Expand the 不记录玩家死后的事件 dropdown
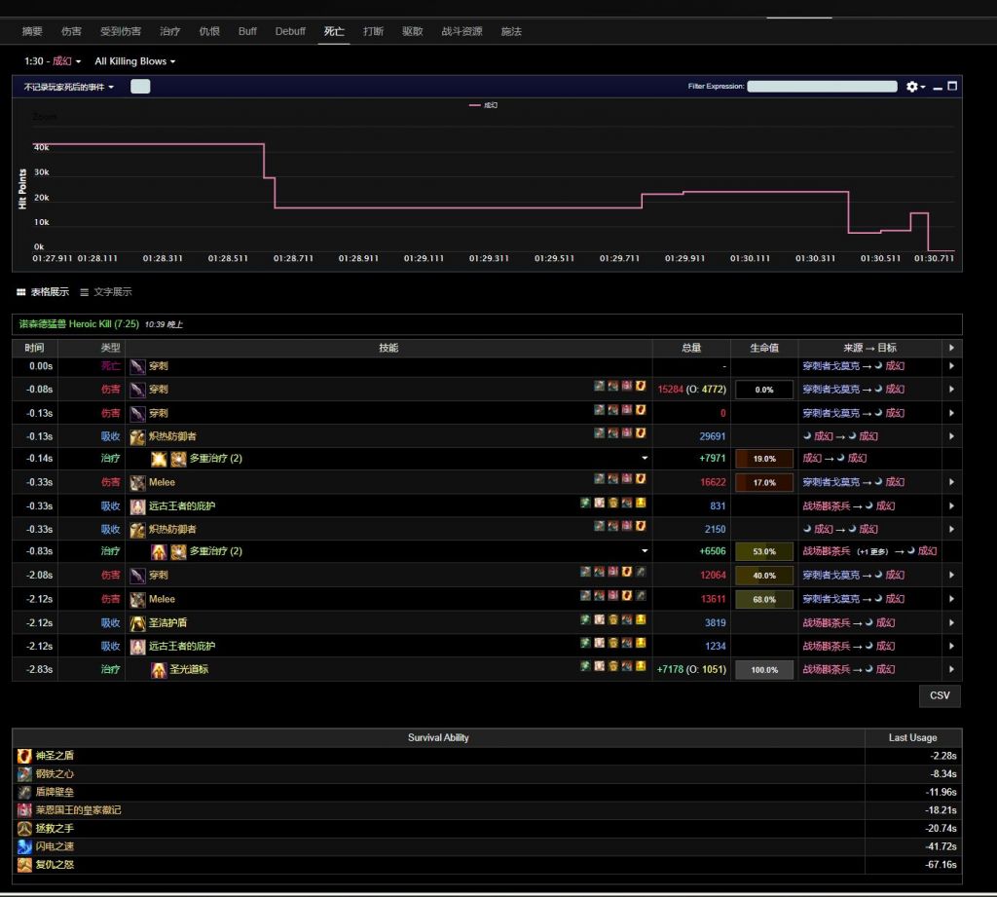 (69, 87)
